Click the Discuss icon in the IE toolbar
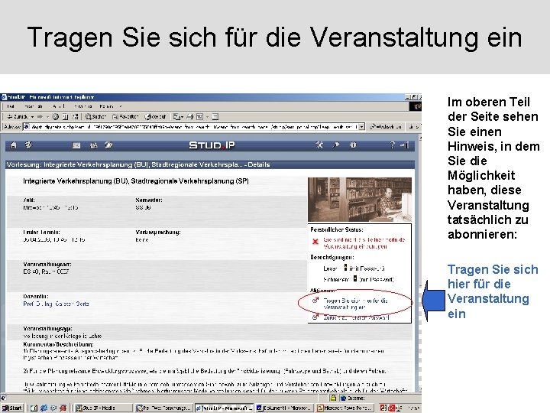Screen dimensions: 550x413 [x=215, y=116]
